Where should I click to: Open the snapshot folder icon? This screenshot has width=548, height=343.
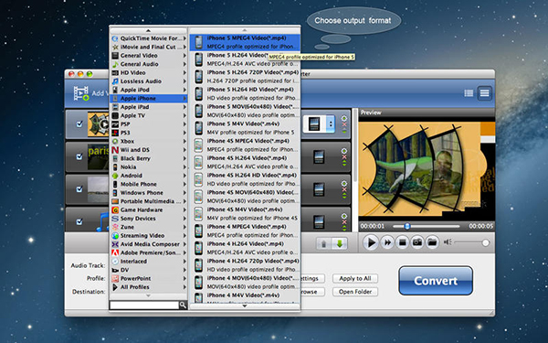tap(432, 242)
